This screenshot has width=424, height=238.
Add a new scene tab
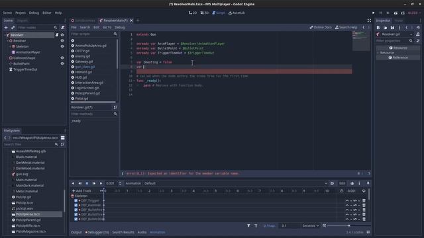(138, 20)
